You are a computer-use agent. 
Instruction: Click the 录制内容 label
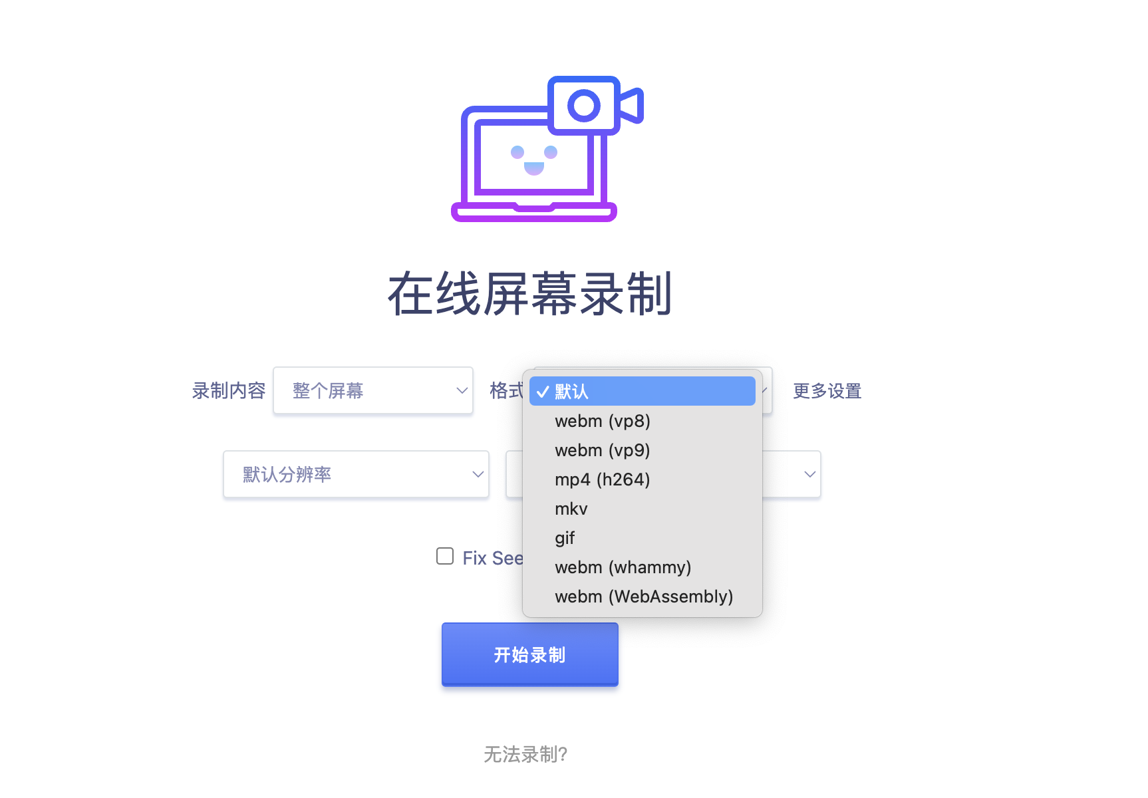229,391
